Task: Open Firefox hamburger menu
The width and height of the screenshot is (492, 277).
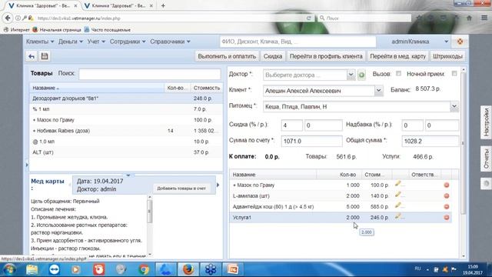Action: [x=484, y=18]
